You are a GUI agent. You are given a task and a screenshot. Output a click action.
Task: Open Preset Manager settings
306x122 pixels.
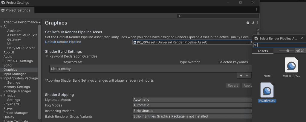click(16, 113)
